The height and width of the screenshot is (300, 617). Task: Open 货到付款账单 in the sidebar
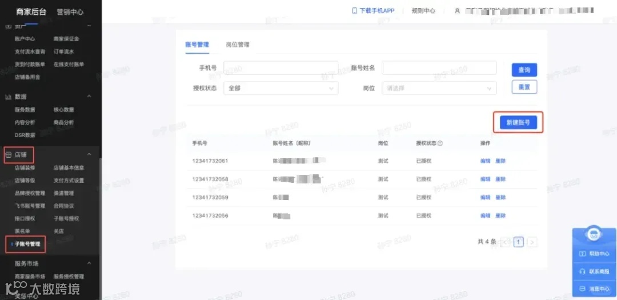tap(30, 64)
